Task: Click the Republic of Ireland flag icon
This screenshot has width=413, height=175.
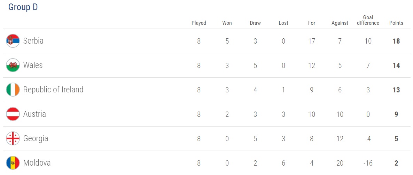Action: pyautogui.click(x=13, y=90)
